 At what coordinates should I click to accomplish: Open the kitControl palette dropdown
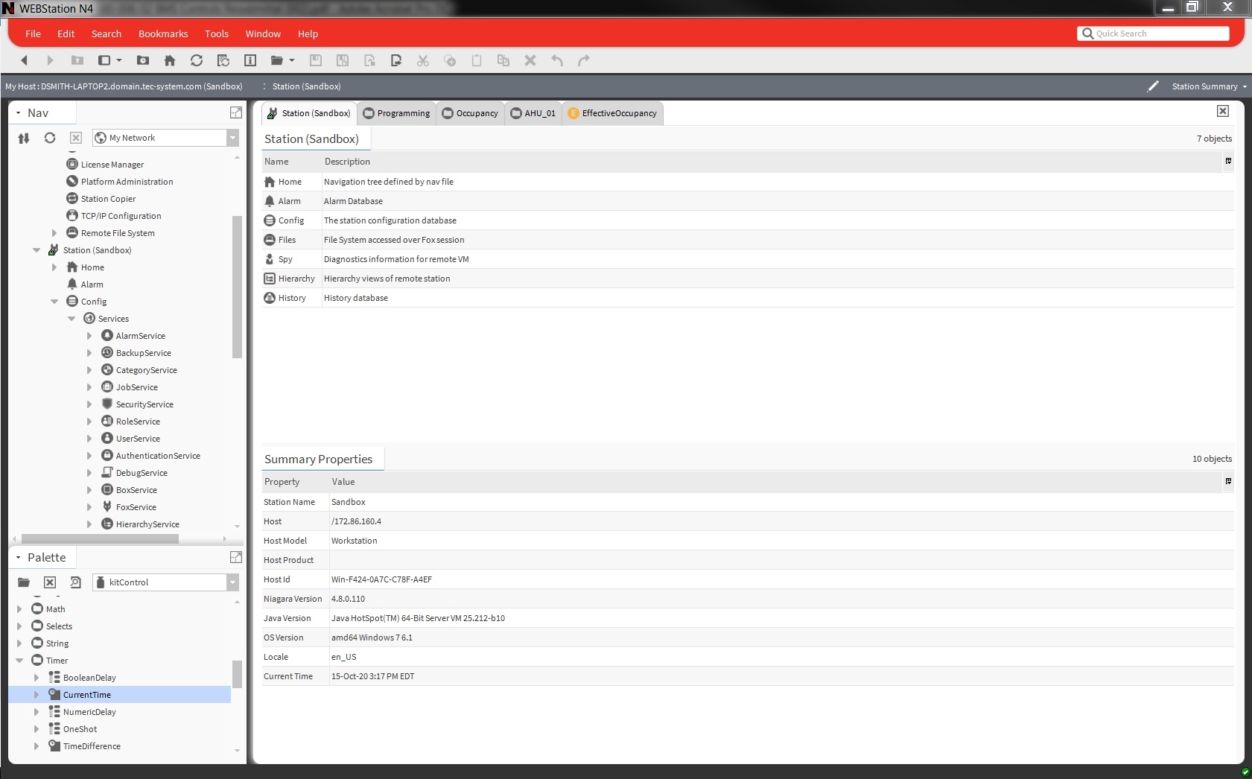[232, 582]
